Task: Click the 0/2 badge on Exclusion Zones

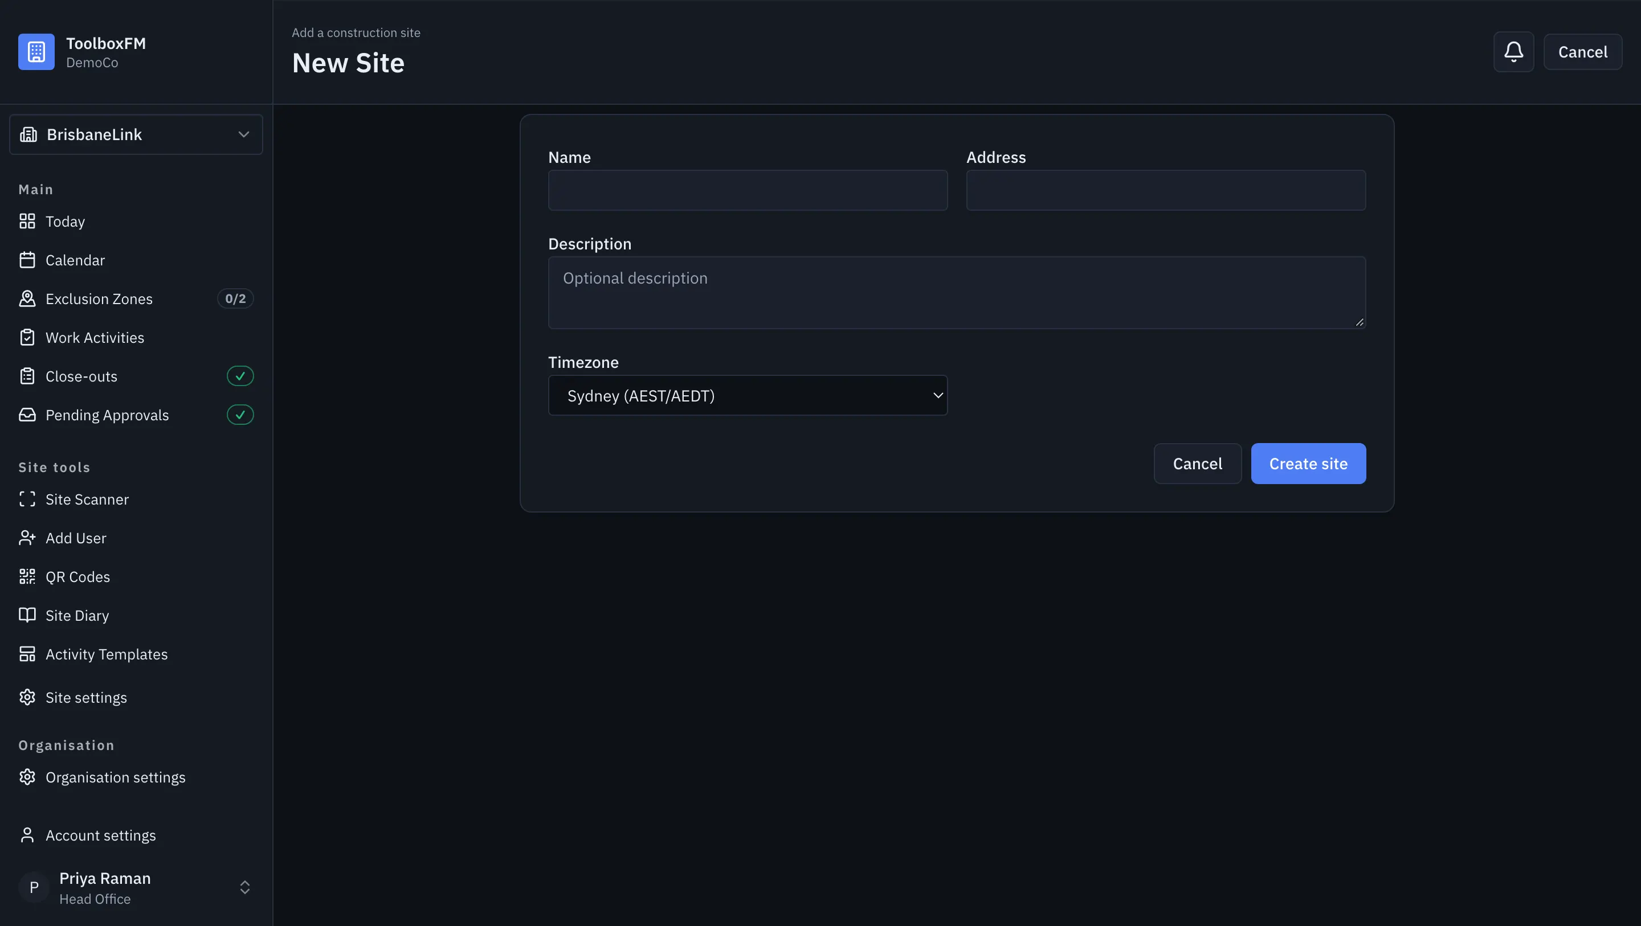Action: (236, 298)
